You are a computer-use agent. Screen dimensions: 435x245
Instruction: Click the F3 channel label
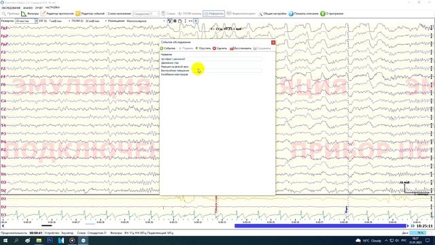(x=3, y=52)
